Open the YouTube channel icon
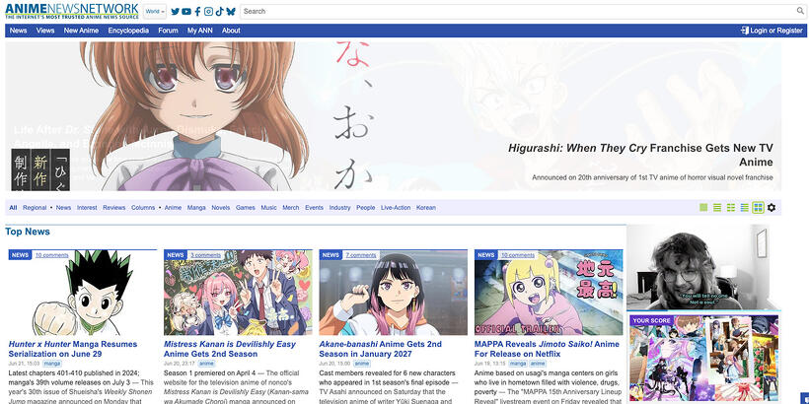 186,12
